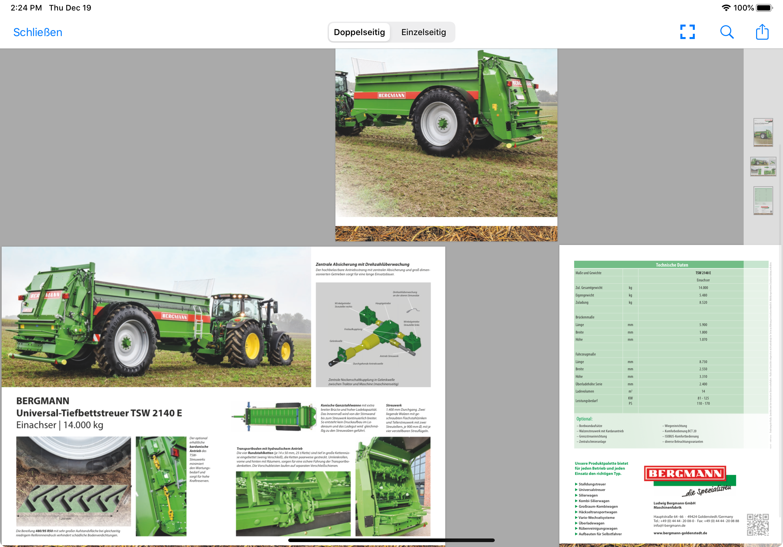Tap the Schließen button to close the document
Screen dimensions: 783x547
pos(37,32)
